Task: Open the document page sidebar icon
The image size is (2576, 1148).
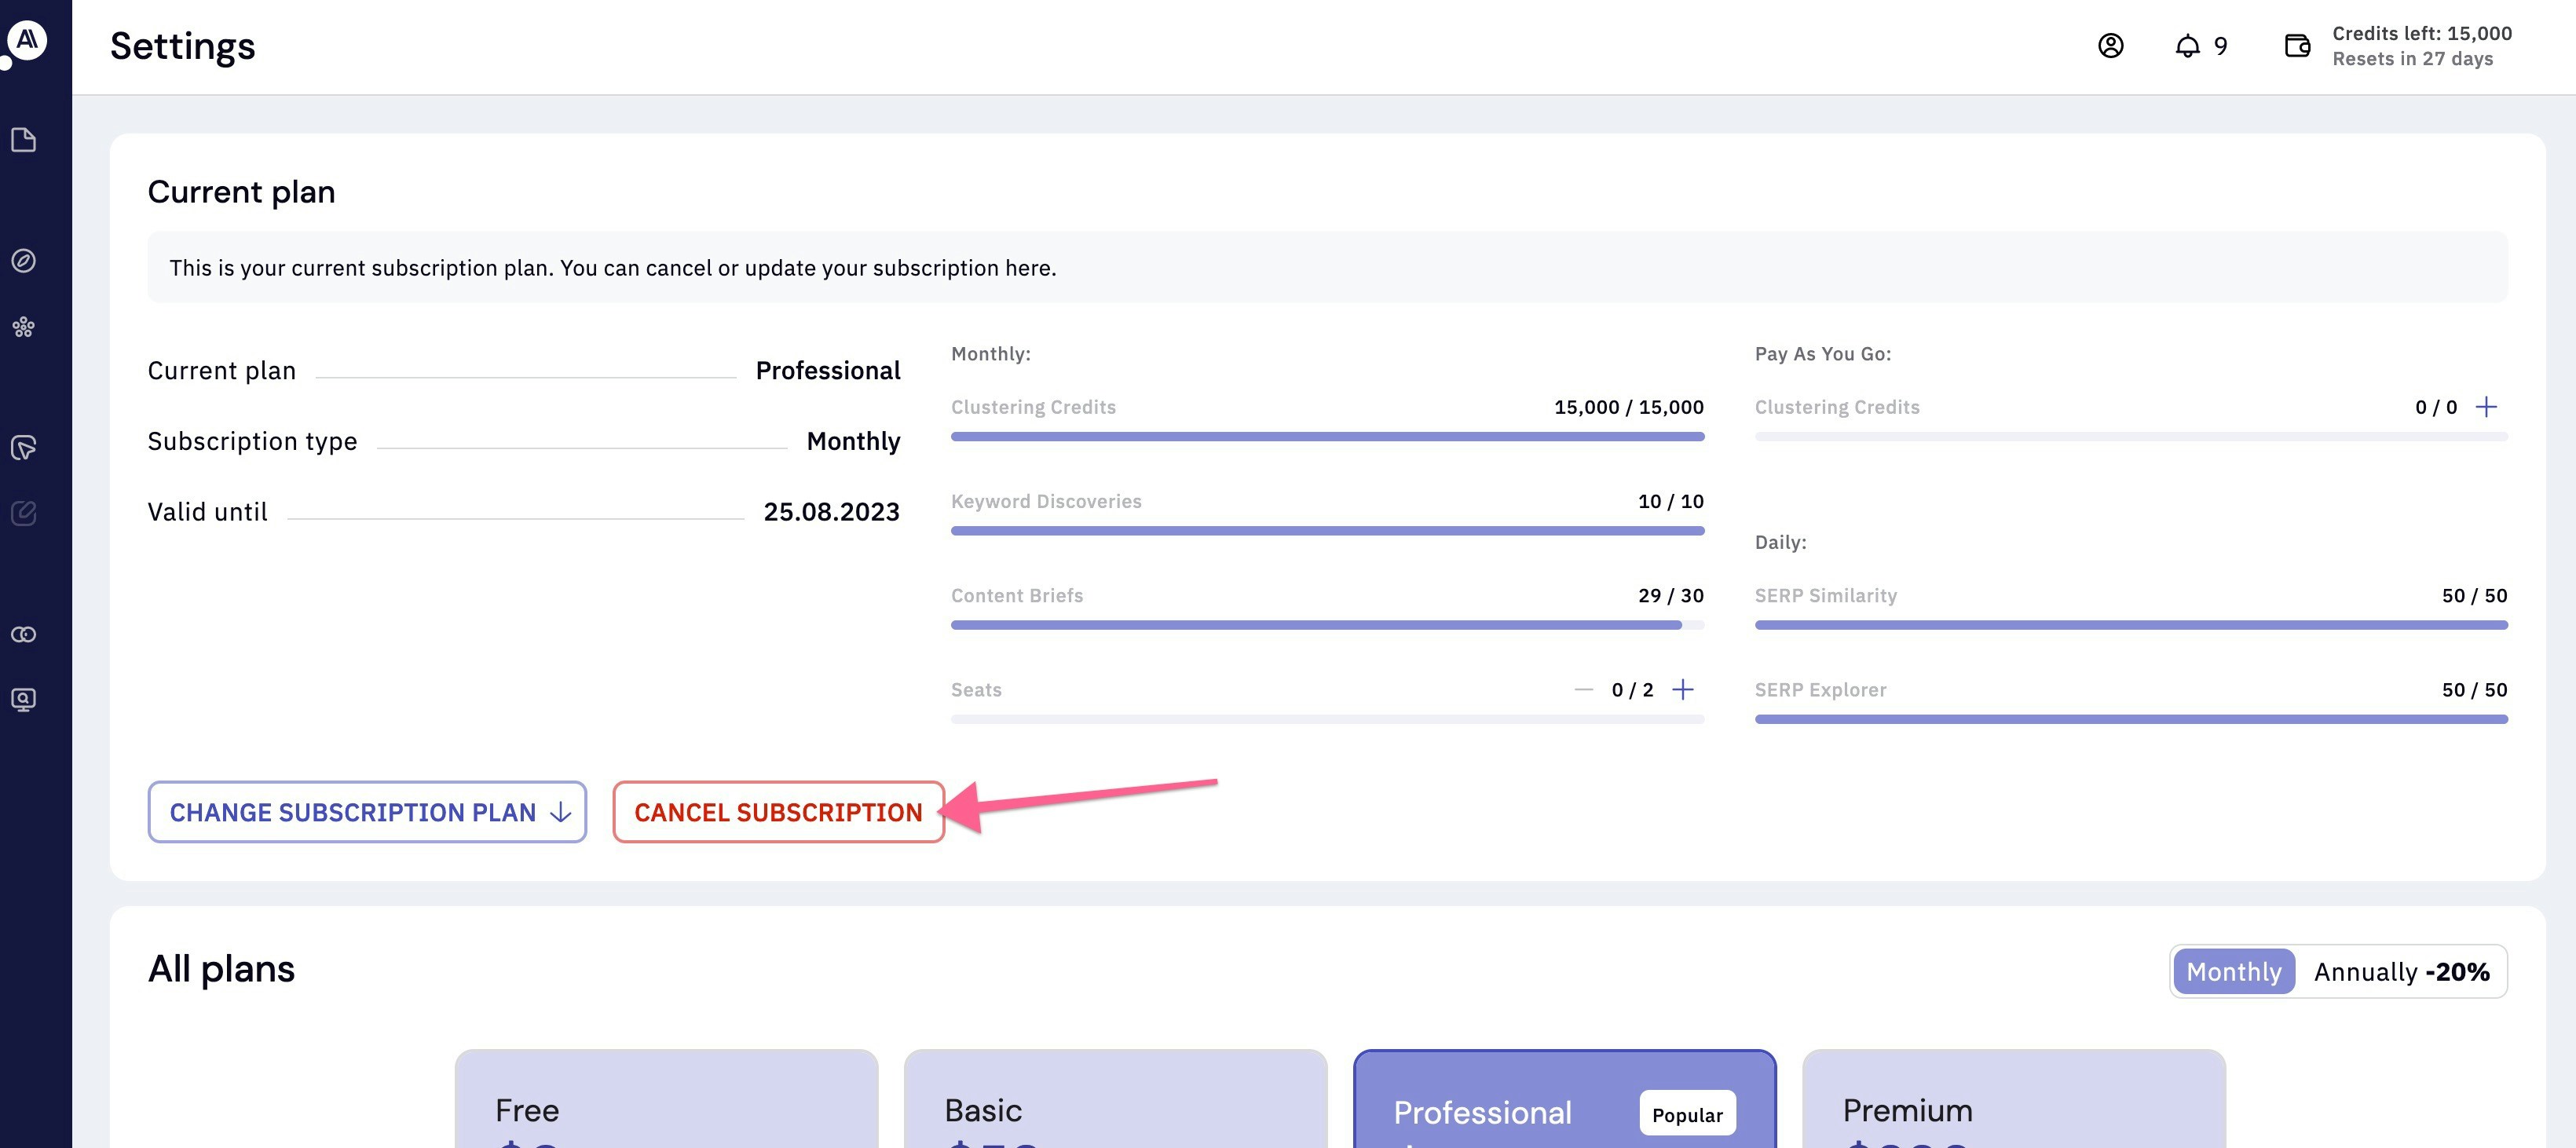Action: [x=24, y=140]
